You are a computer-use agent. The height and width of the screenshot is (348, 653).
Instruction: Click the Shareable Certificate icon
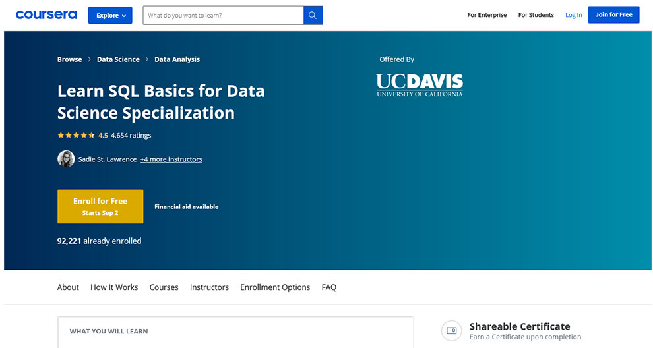point(451,330)
